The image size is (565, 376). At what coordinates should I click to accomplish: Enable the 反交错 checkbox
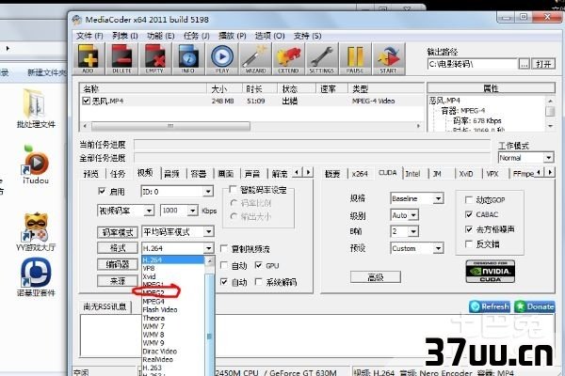coord(469,244)
